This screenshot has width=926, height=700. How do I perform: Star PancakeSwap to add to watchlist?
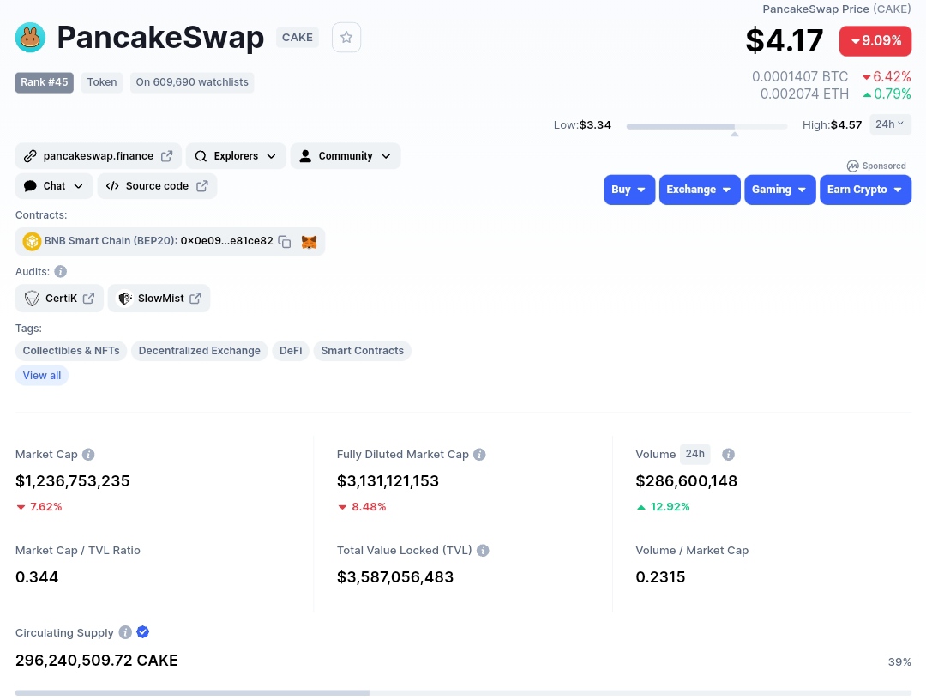[346, 38]
